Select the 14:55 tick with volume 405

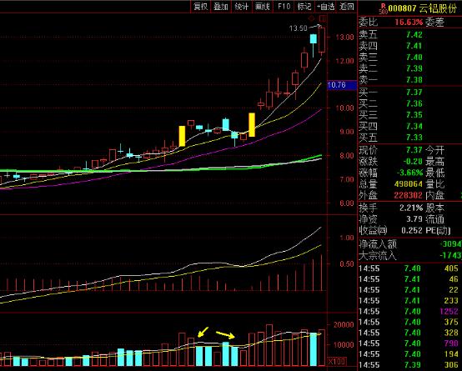click(410, 268)
